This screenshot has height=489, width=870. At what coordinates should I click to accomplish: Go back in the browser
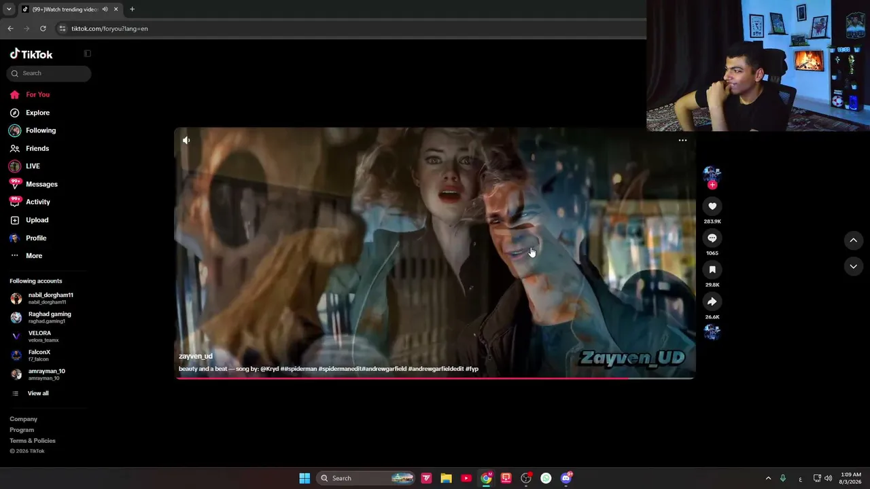pos(10,29)
